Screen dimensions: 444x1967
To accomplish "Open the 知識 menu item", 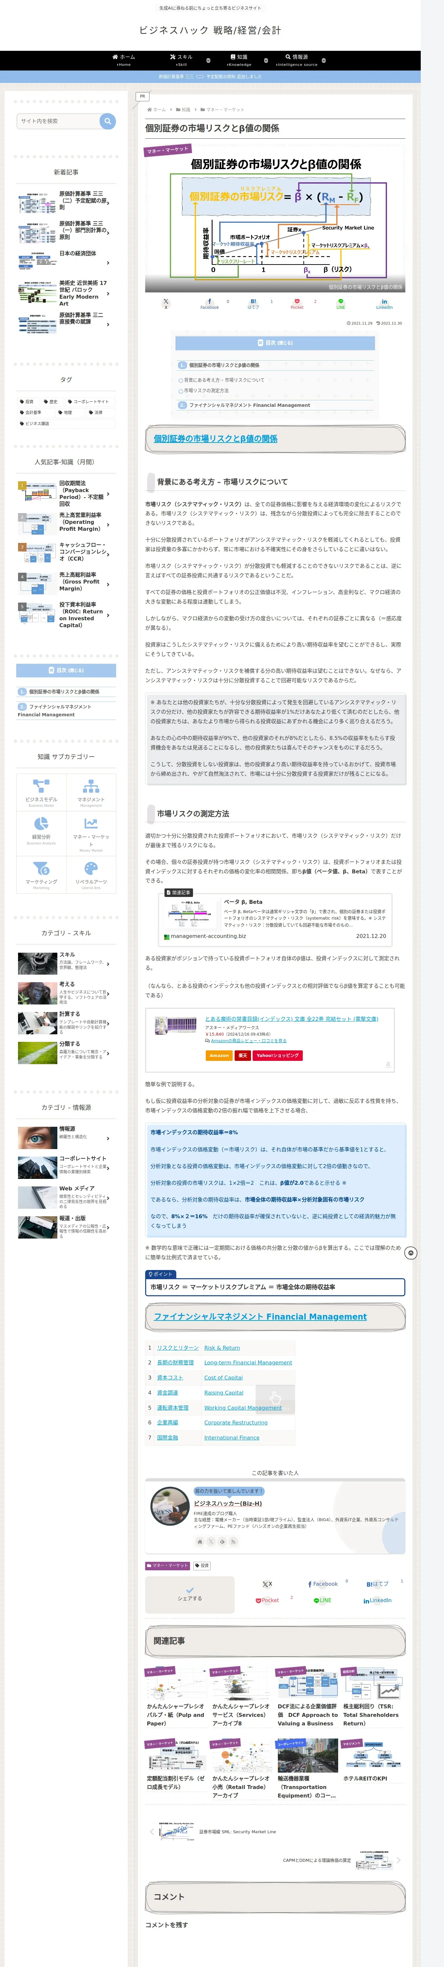I will click(x=239, y=60).
